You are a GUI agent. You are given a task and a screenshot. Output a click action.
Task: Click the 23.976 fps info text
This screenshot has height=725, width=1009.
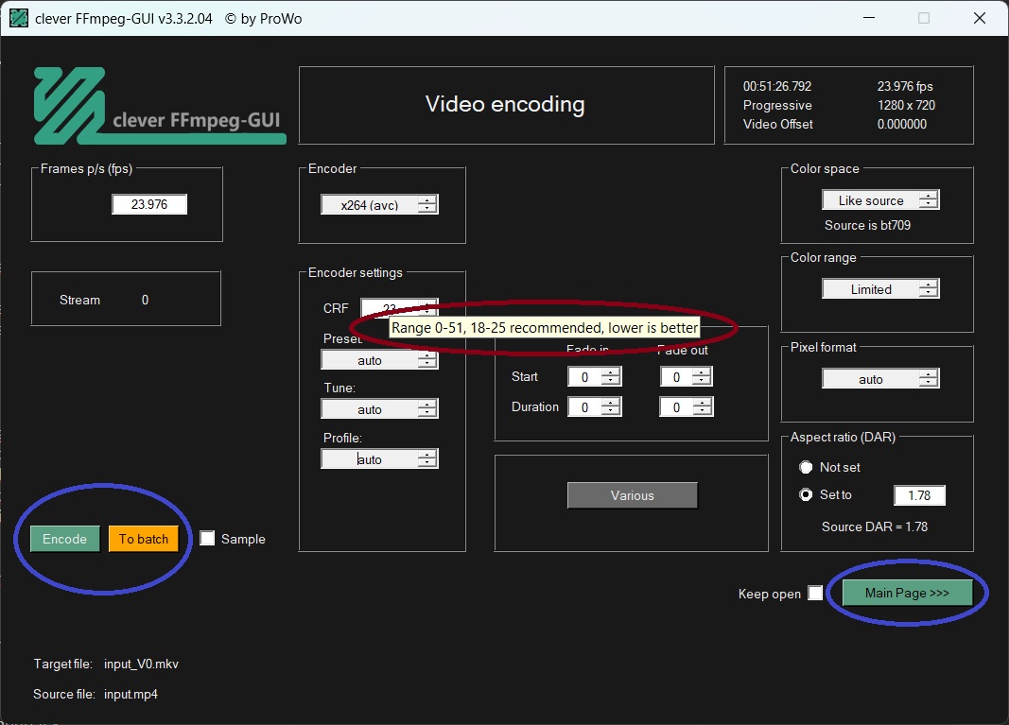pyautogui.click(x=905, y=86)
